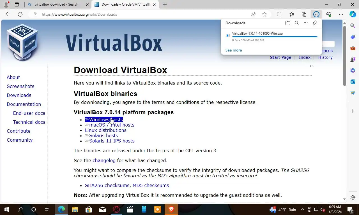
Task: View site info via the padlock icon
Action: tap(35, 14)
